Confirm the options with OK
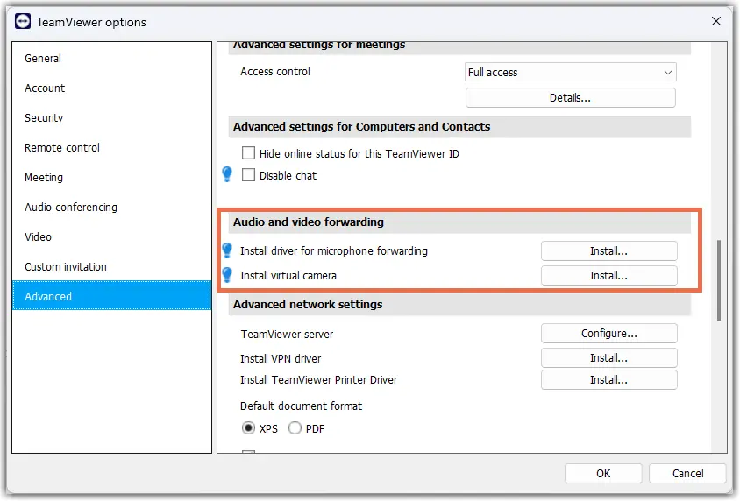The height and width of the screenshot is (501, 740). [x=603, y=473]
